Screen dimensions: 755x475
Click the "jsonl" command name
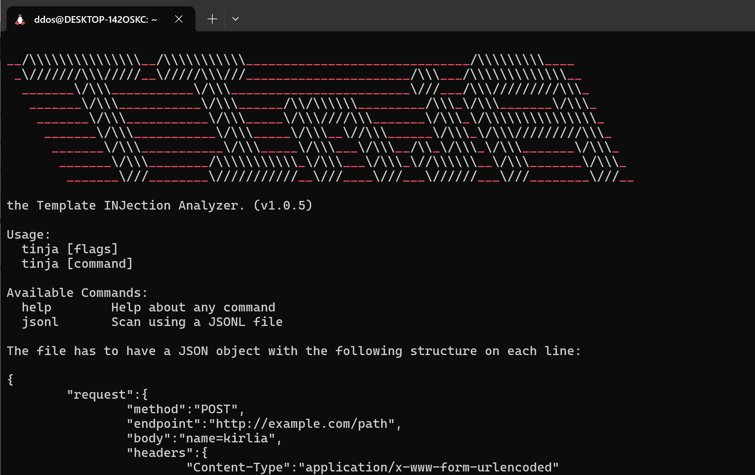[40, 322]
